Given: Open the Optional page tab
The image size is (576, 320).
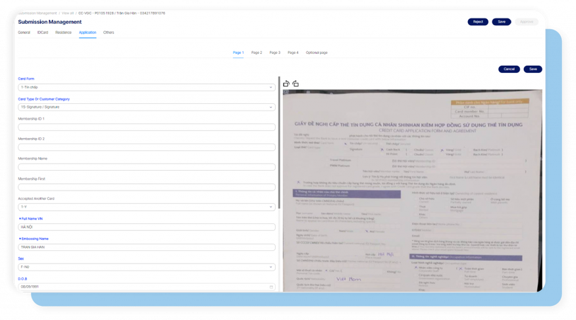Looking at the screenshot, I should pyautogui.click(x=316, y=53).
